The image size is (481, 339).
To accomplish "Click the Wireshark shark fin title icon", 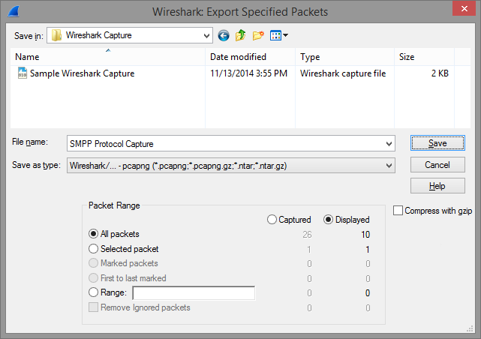I will point(14,11).
